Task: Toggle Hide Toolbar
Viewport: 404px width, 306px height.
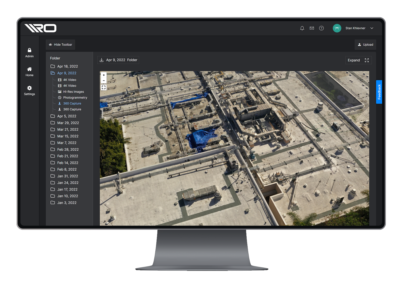Action: (x=61, y=45)
